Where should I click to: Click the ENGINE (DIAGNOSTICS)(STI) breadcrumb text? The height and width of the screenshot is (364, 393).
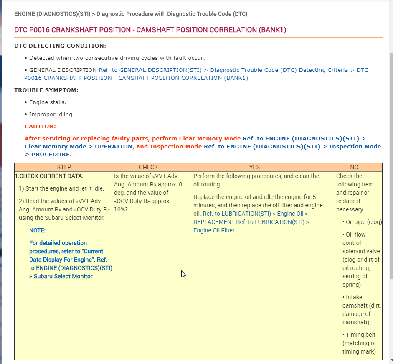pos(52,14)
